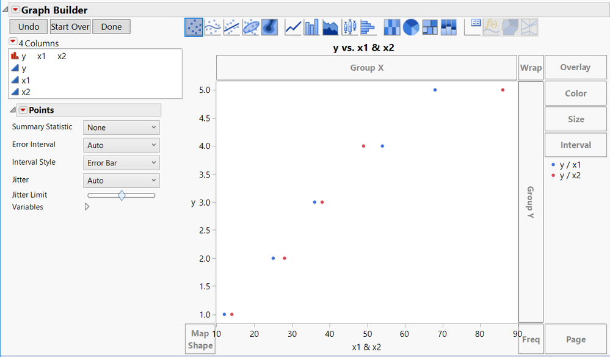The image size is (610, 357).
Task: Collapse the Points panel disclosure triangle
Action: [x=13, y=110]
